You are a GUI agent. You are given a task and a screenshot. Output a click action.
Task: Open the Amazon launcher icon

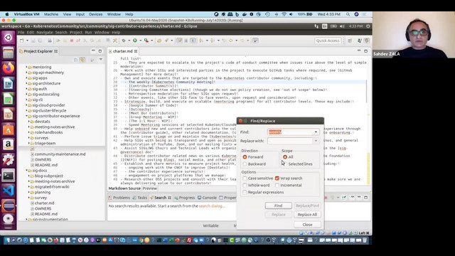[8, 144]
